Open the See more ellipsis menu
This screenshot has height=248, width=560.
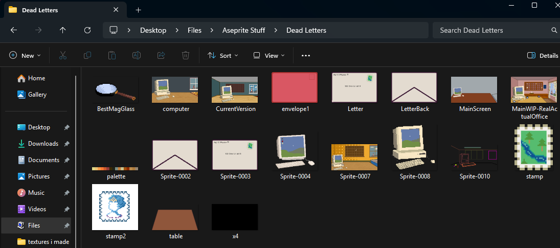pos(306,55)
